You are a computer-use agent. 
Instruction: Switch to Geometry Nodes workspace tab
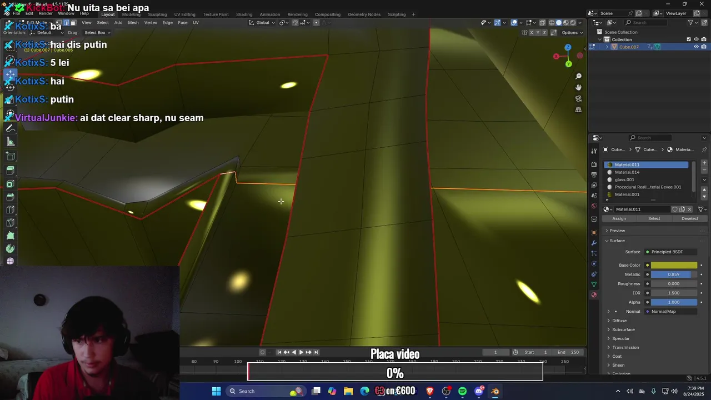click(x=364, y=14)
